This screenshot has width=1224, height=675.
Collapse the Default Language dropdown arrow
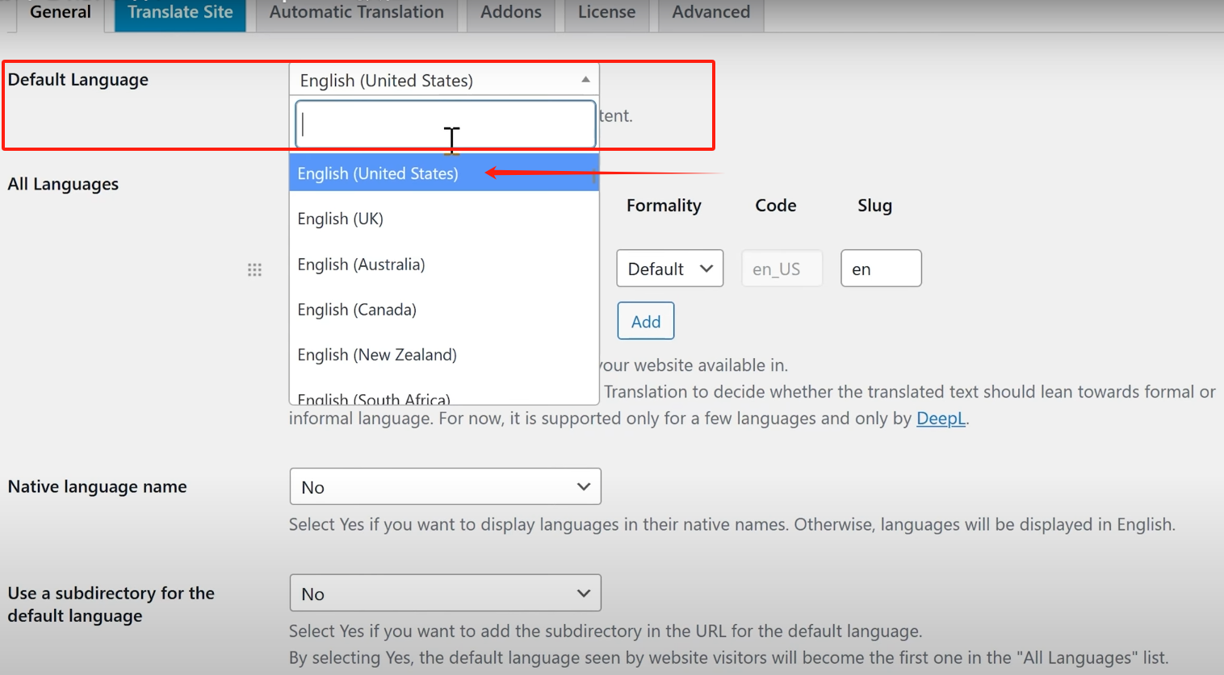(585, 80)
